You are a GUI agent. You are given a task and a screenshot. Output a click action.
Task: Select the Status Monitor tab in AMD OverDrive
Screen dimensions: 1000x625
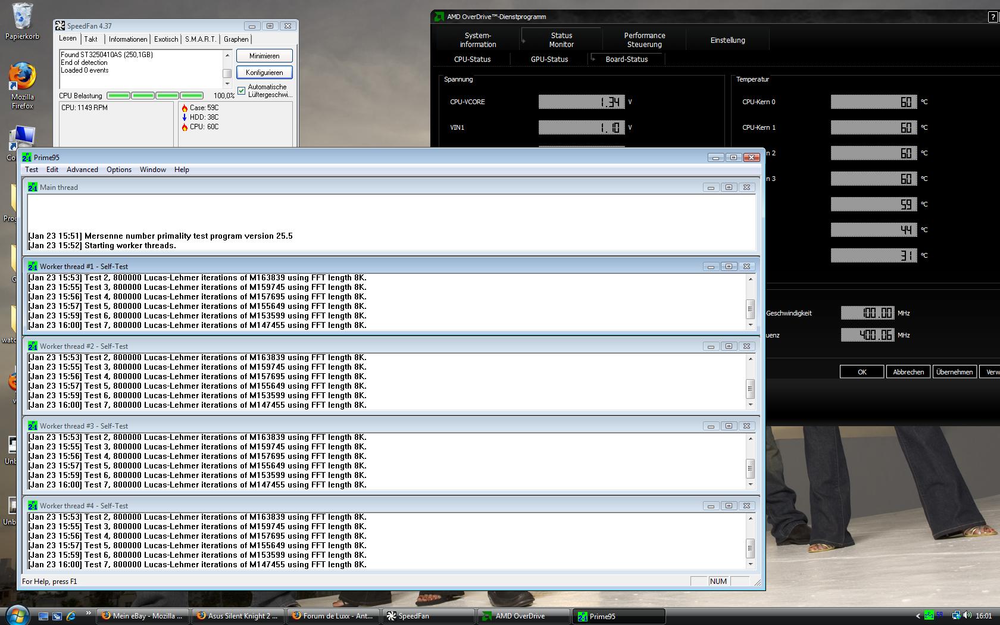[561, 40]
